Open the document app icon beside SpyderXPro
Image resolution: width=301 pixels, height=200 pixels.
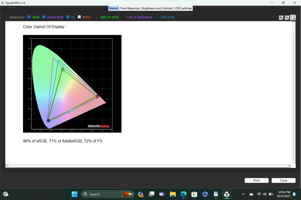216,194
